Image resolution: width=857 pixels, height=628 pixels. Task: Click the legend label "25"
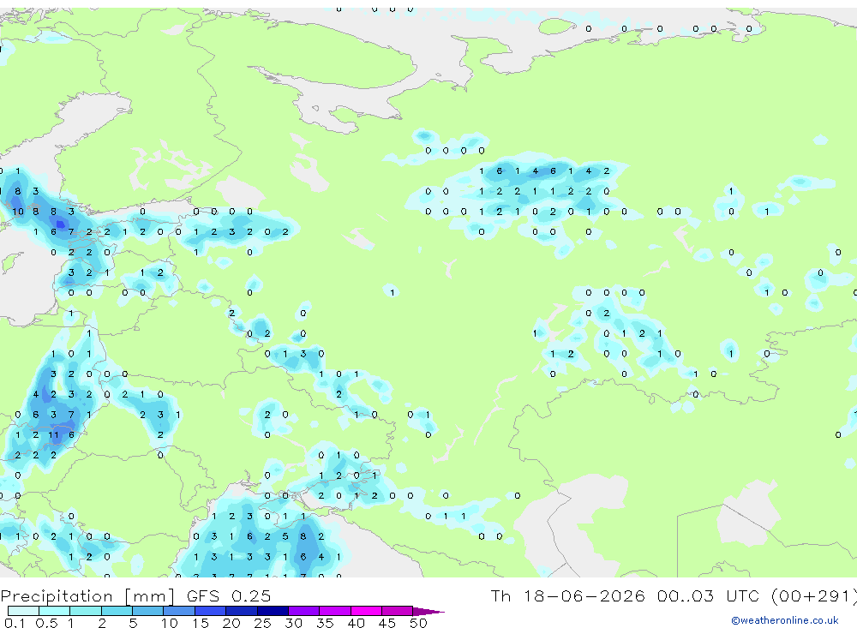pyautogui.click(x=262, y=623)
